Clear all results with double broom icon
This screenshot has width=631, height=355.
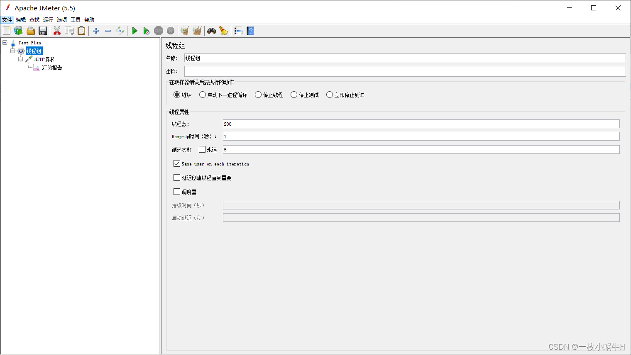pyautogui.click(x=197, y=31)
